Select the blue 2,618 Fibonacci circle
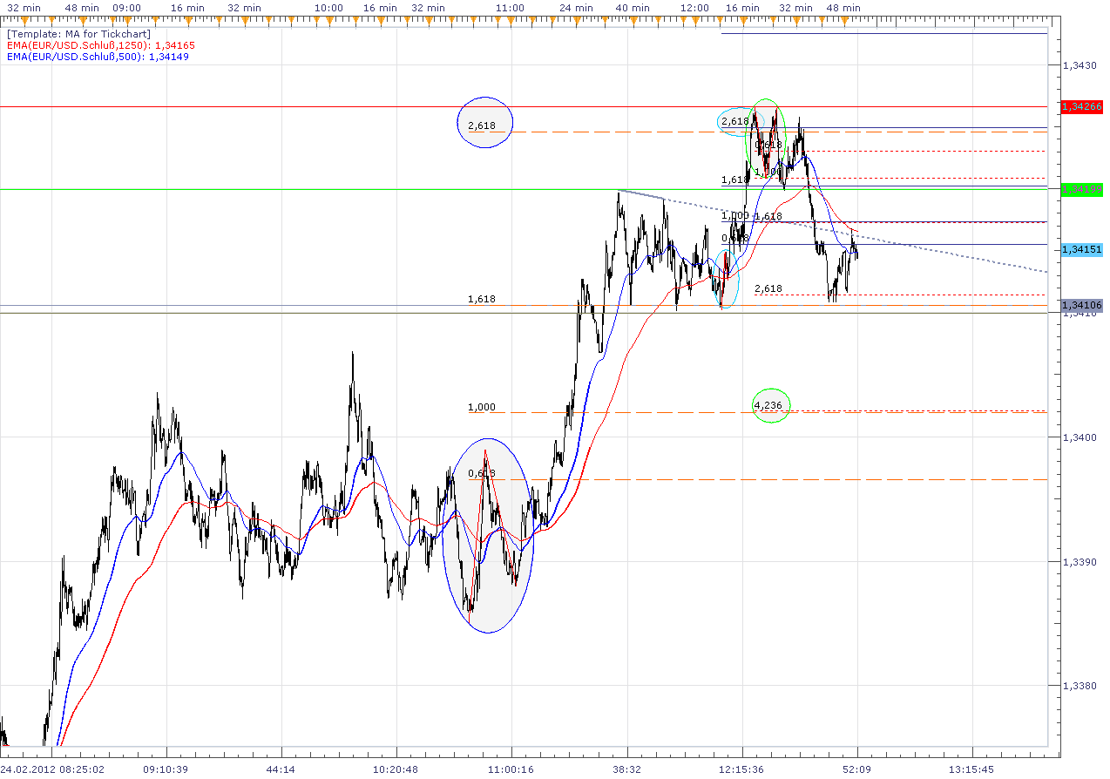1110x779 pixels. tap(485, 123)
